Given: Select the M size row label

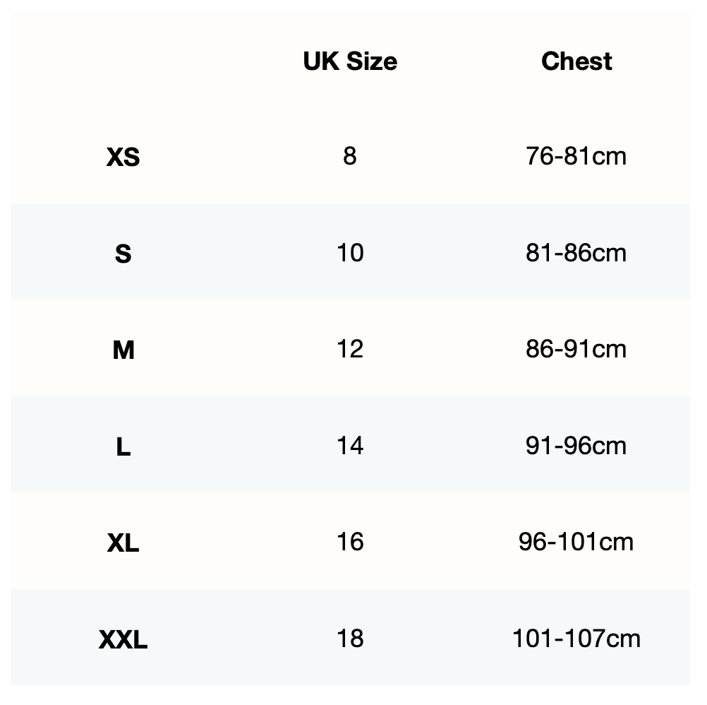Looking at the screenshot, I should pos(123,350).
